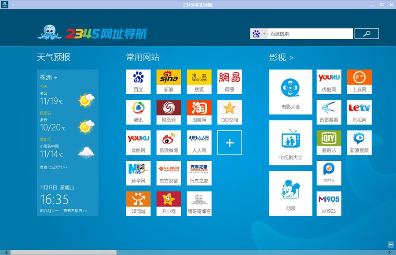Open the 迅雷看看 video tile
396x255 pixels.
point(329,112)
